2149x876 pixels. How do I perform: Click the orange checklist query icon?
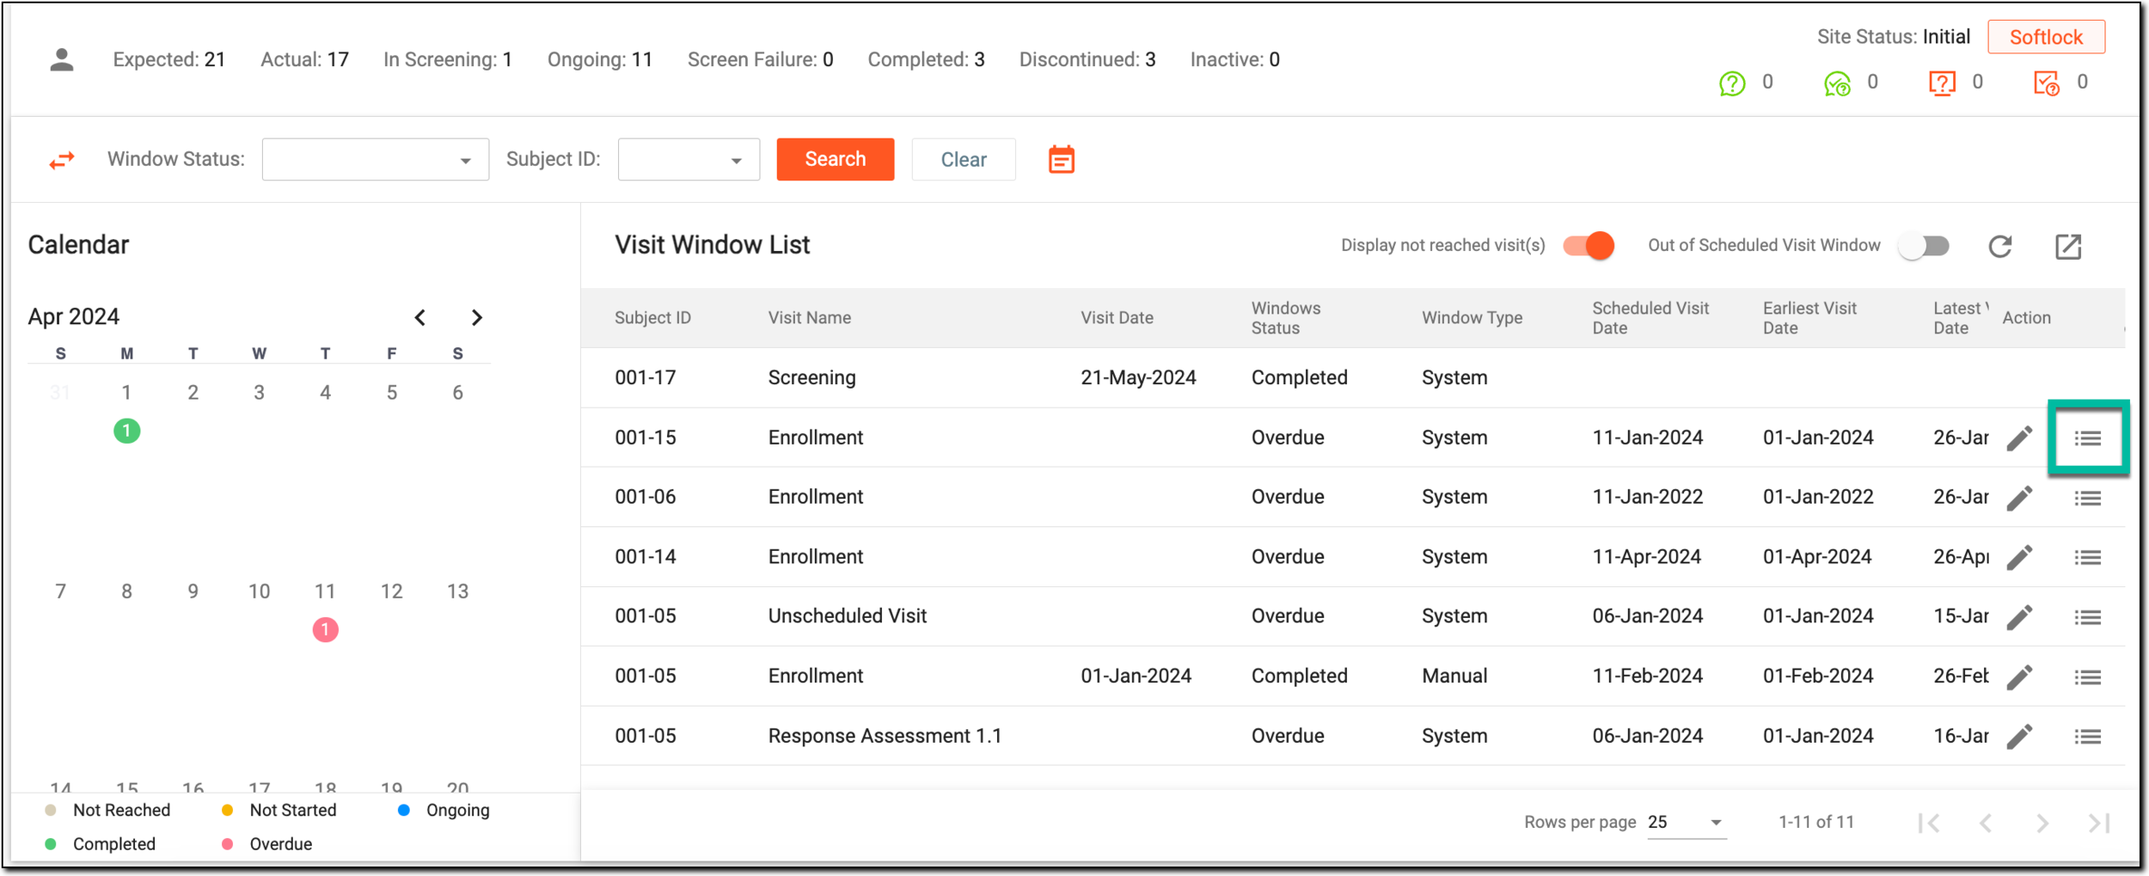click(x=2047, y=83)
